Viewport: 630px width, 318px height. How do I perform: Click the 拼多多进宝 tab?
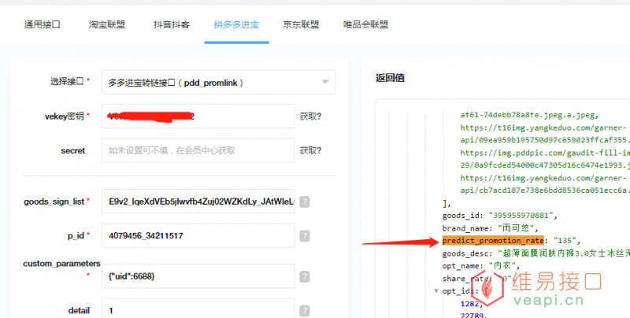click(236, 24)
